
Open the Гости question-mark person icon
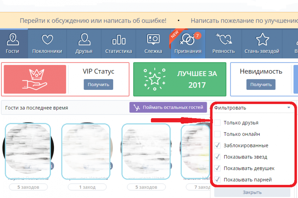click(13, 40)
